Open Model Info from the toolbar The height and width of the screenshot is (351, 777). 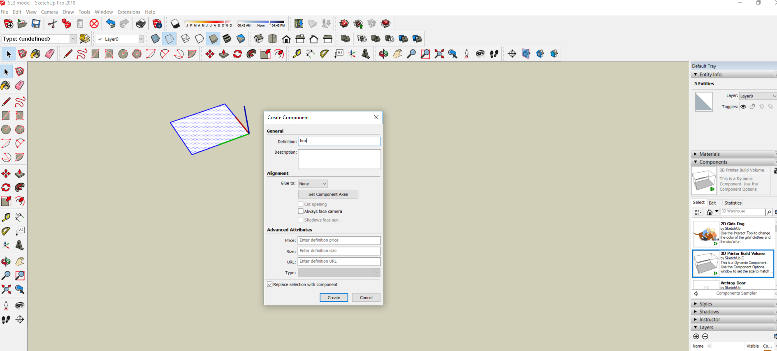(157, 24)
